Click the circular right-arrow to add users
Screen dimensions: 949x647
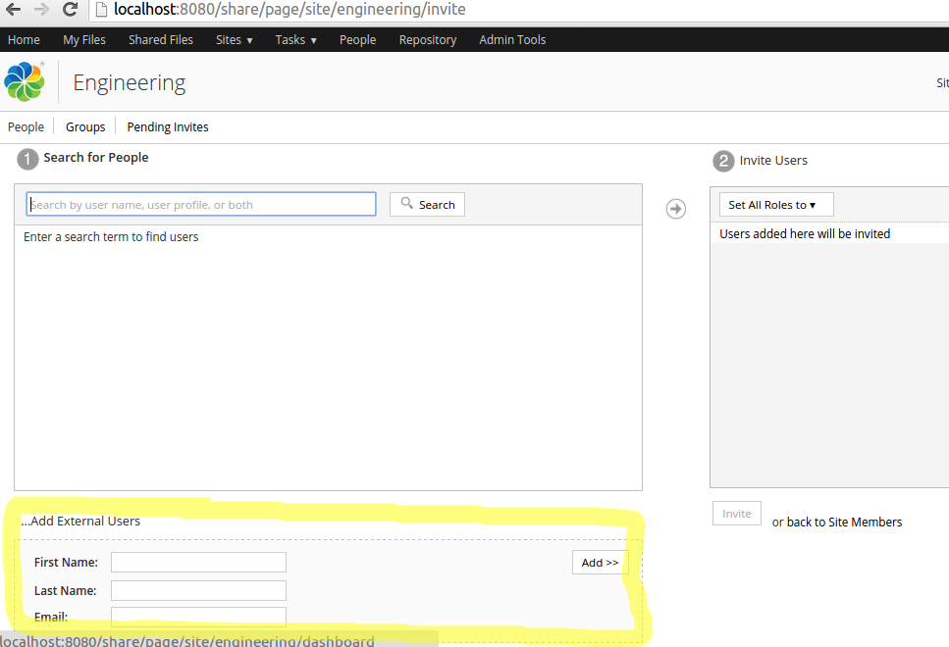675,208
